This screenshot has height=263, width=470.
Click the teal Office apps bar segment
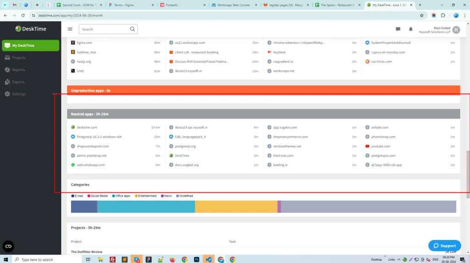point(146,207)
